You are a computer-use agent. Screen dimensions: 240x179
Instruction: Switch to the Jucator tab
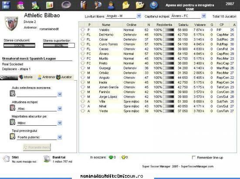pyautogui.click(x=64, y=77)
